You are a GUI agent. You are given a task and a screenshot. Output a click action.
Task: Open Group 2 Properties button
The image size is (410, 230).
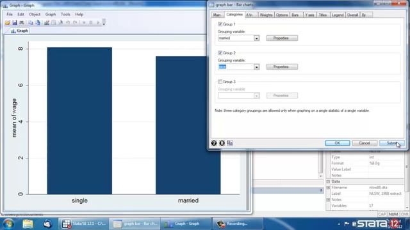pyautogui.click(x=282, y=66)
